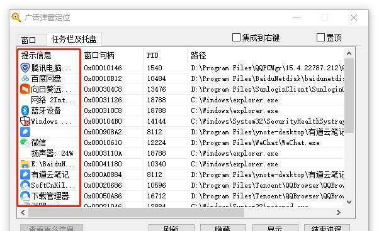This screenshot has width=379, height=231.
Task: Select the 任务栏及托盘 tab
Action: pyautogui.click(x=74, y=39)
